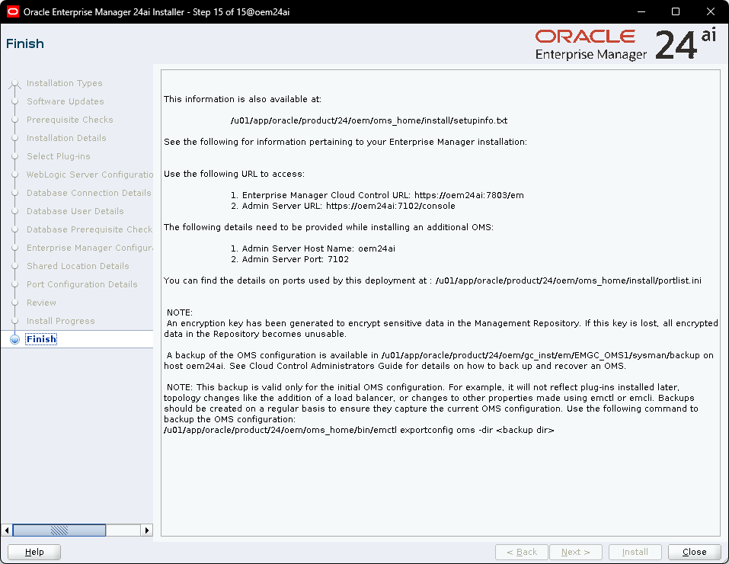Click the Close button to exit installer

694,552
